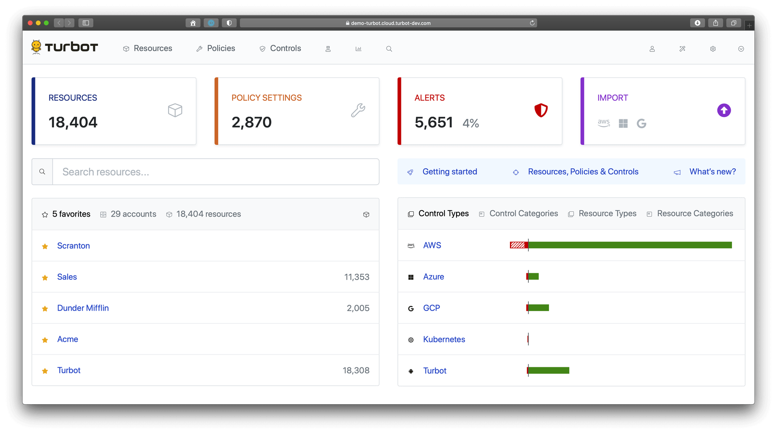The image size is (777, 434).
Task: Click the cube icon in favorites header
Action: [x=366, y=215]
